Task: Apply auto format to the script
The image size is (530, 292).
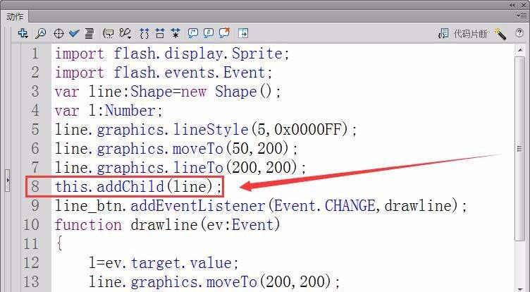Action: click(90, 33)
